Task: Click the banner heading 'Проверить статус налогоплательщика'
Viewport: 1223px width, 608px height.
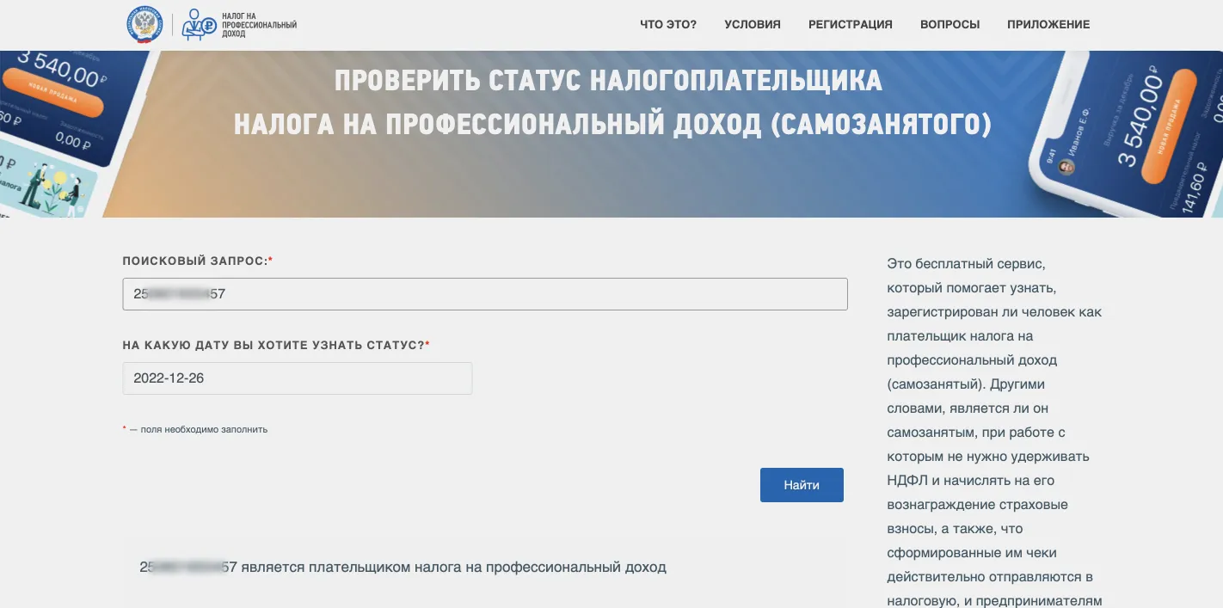Action: click(x=608, y=81)
